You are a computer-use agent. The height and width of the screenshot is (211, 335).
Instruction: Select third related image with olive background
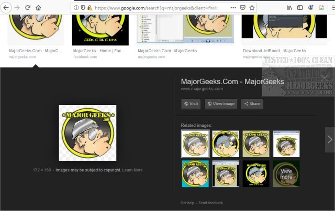pyautogui.click(x=256, y=144)
